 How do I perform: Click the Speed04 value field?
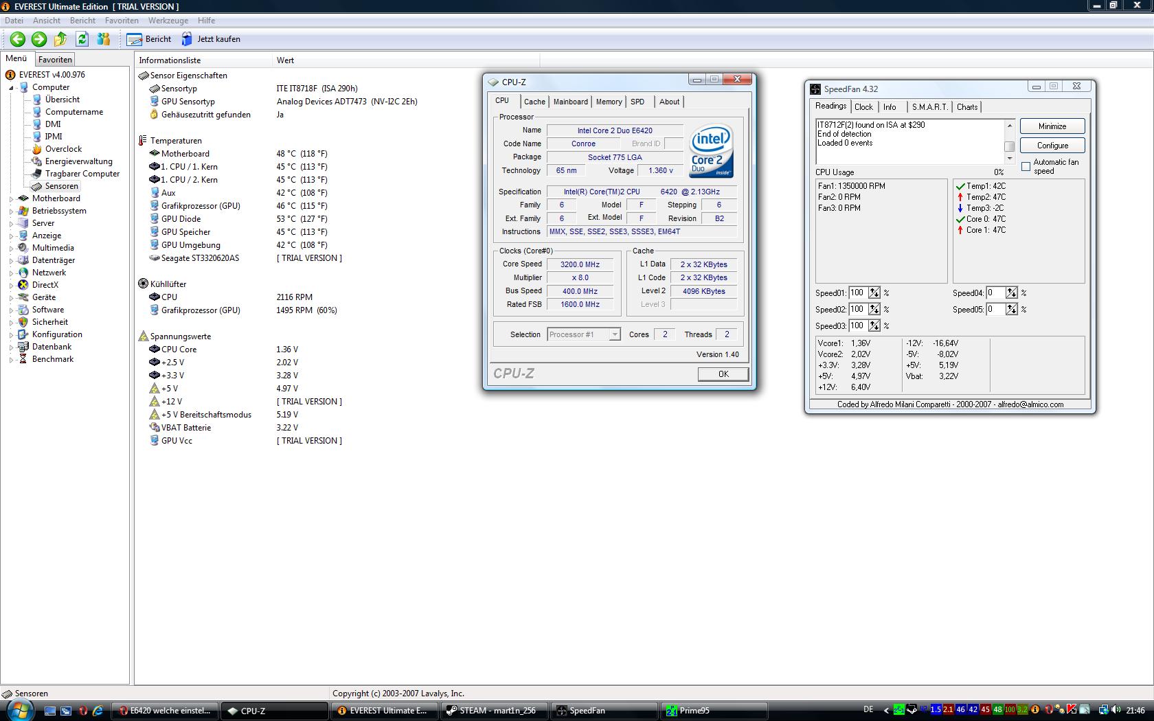995,293
